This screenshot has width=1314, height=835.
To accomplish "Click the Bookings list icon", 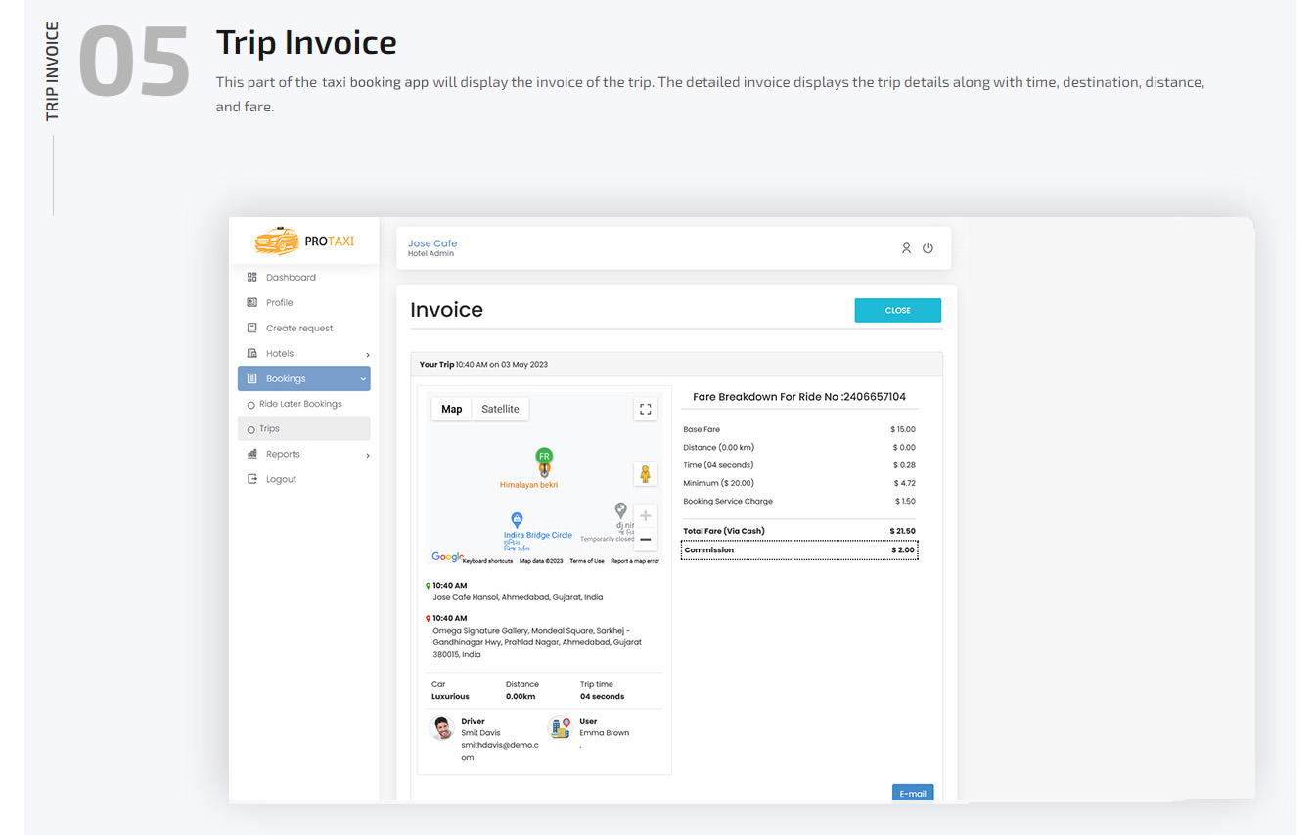I will 251,378.
